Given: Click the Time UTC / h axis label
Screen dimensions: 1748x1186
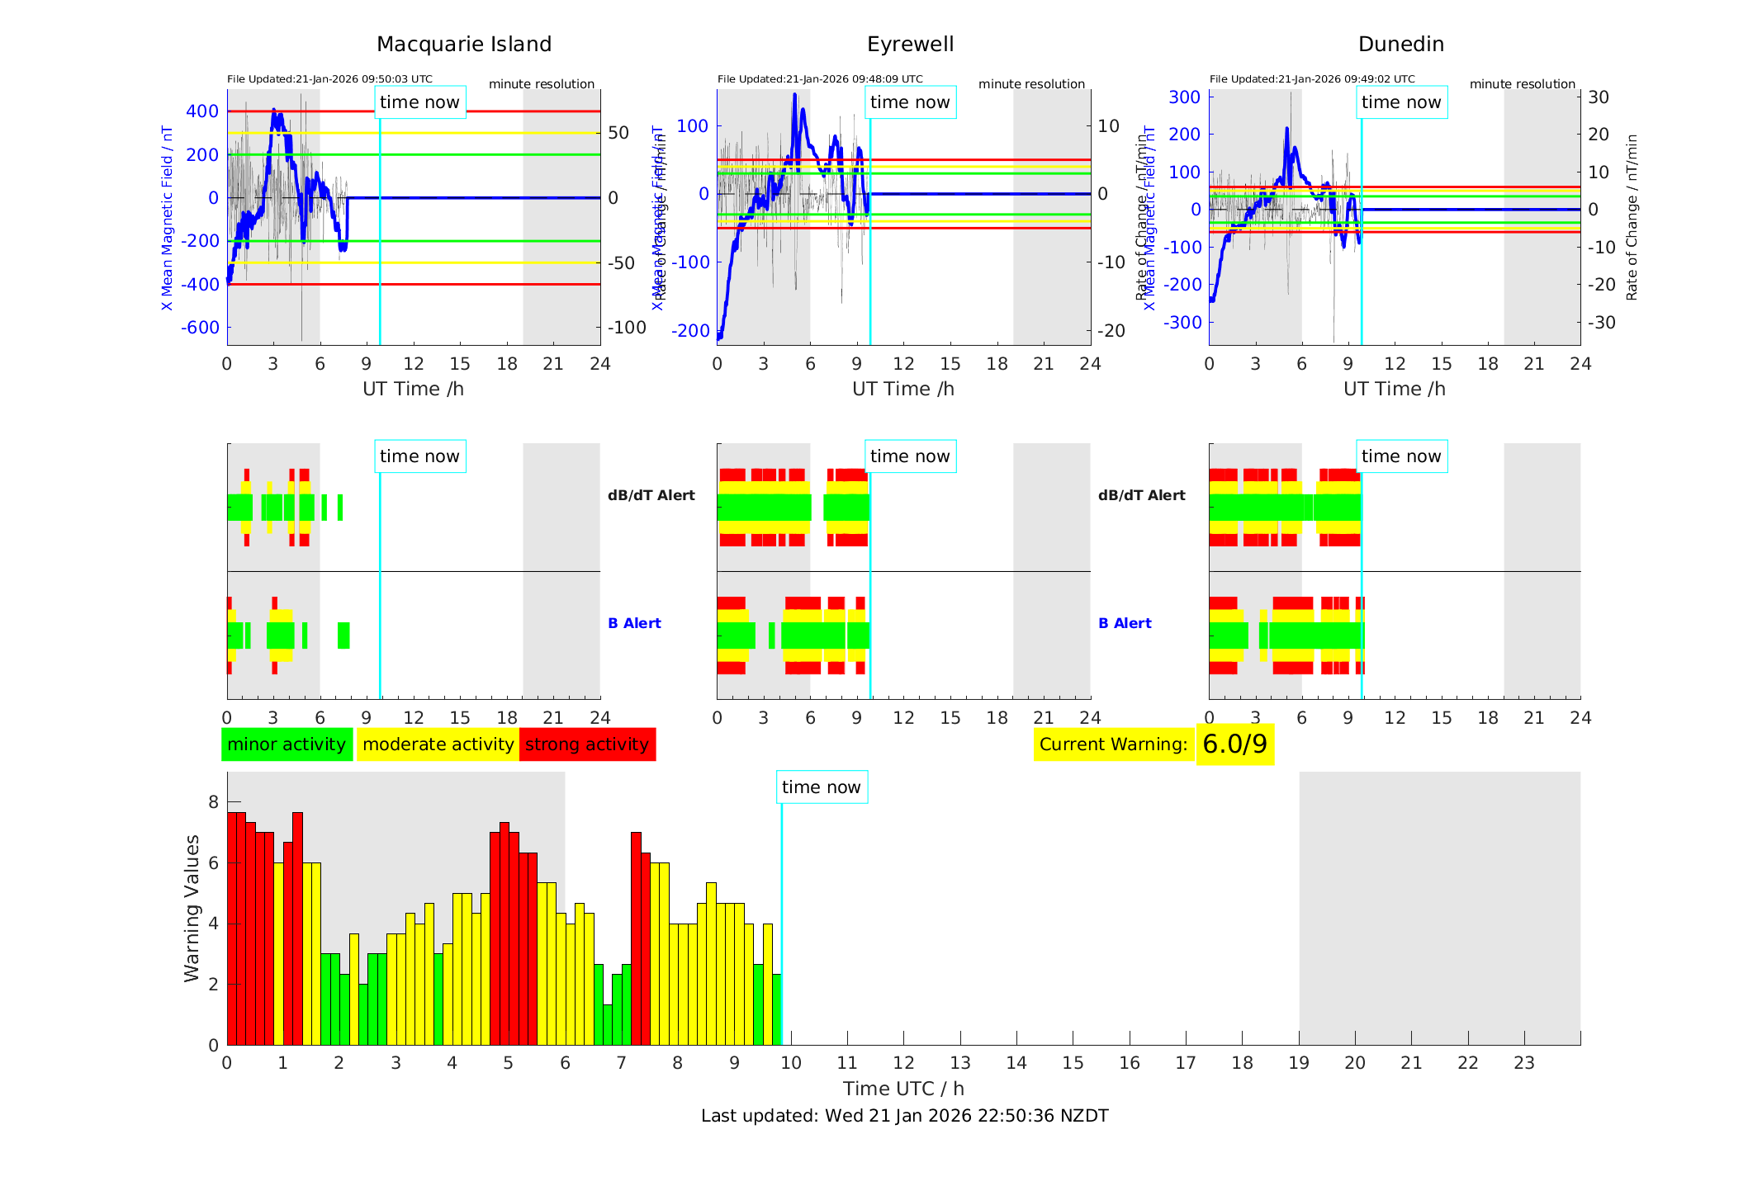Looking at the screenshot, I should (903, 1089).
